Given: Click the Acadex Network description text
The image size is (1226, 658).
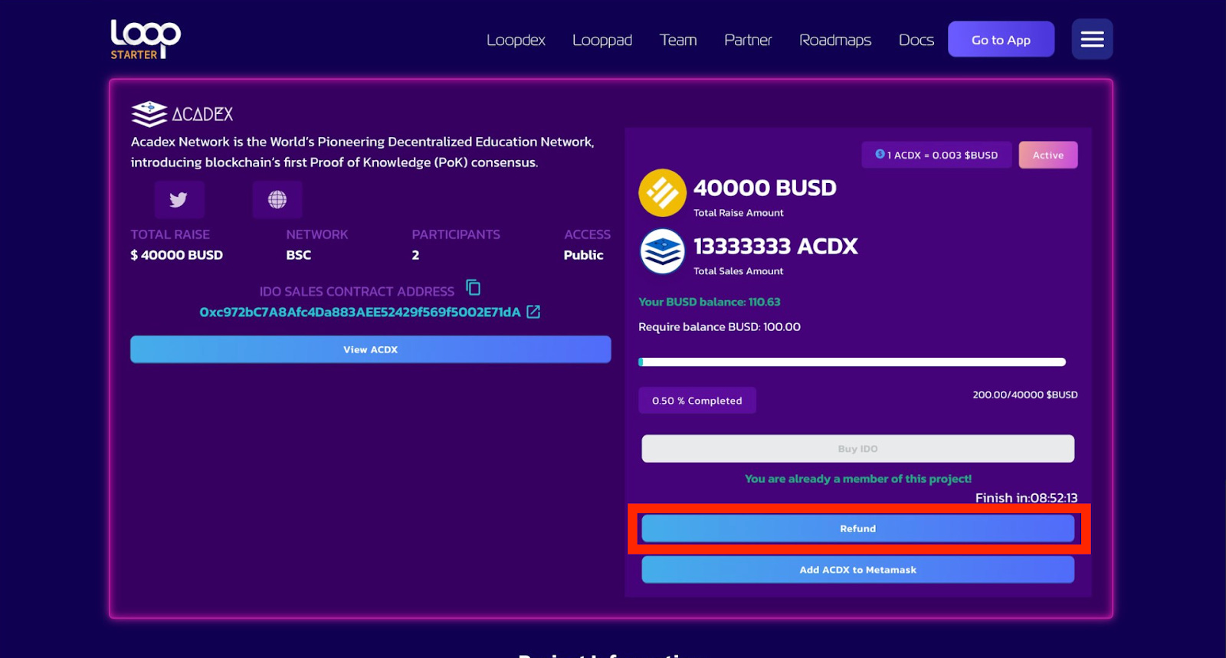Looking at the screenshot, I should point(362,152).
